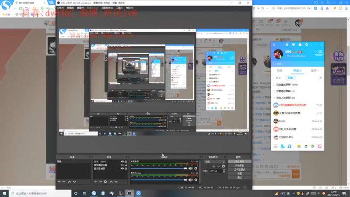Viewport: 350px width, 197px height.
Task: Move selected source down in Sources panel
Action: coord(116,182)
